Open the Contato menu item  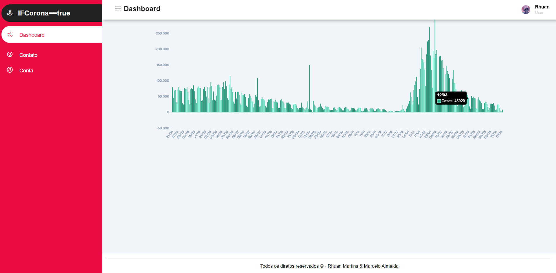pyautogui.click(x=28, y=55)
